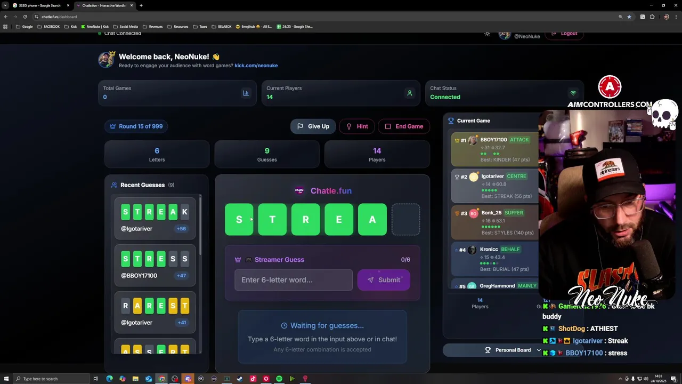
Task: Reload the page
Action: (x=25, y=17)
